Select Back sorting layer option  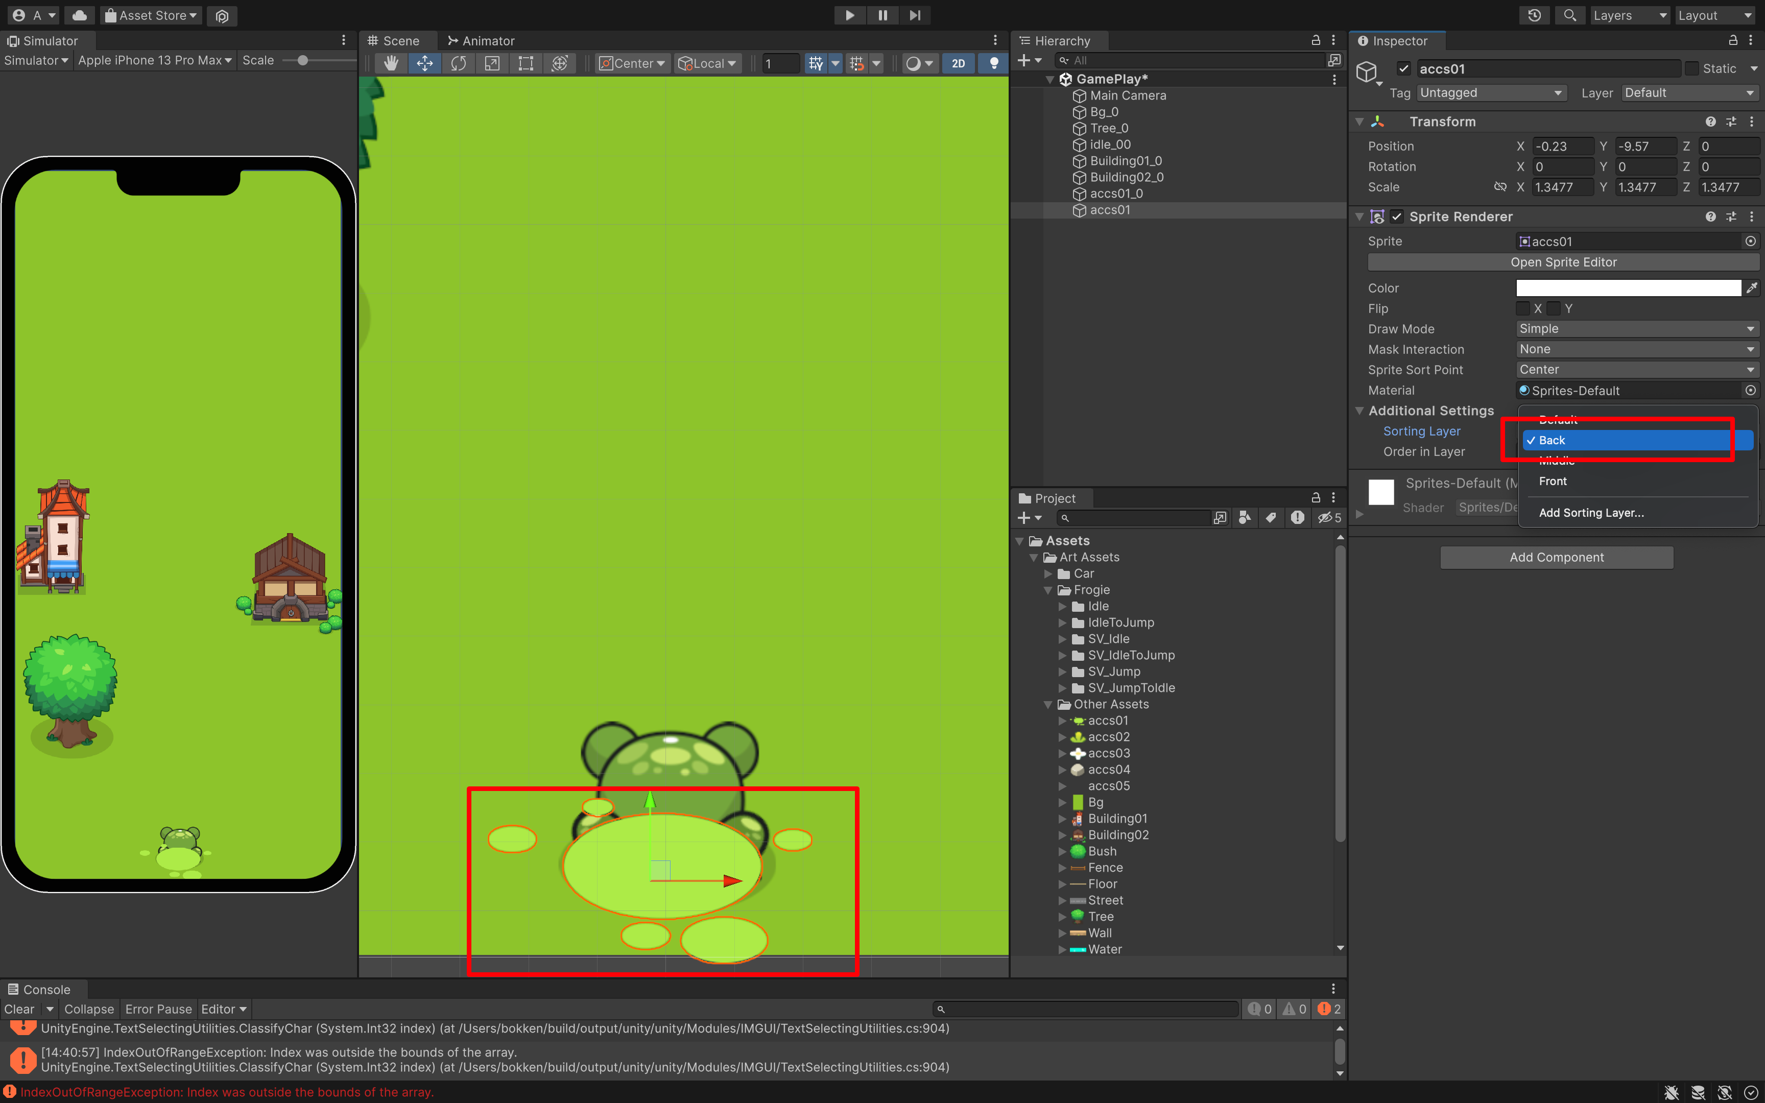pos(1637,441)
